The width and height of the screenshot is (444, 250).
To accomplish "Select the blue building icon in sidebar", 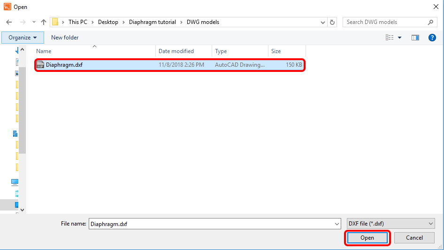I will (15, 134).
